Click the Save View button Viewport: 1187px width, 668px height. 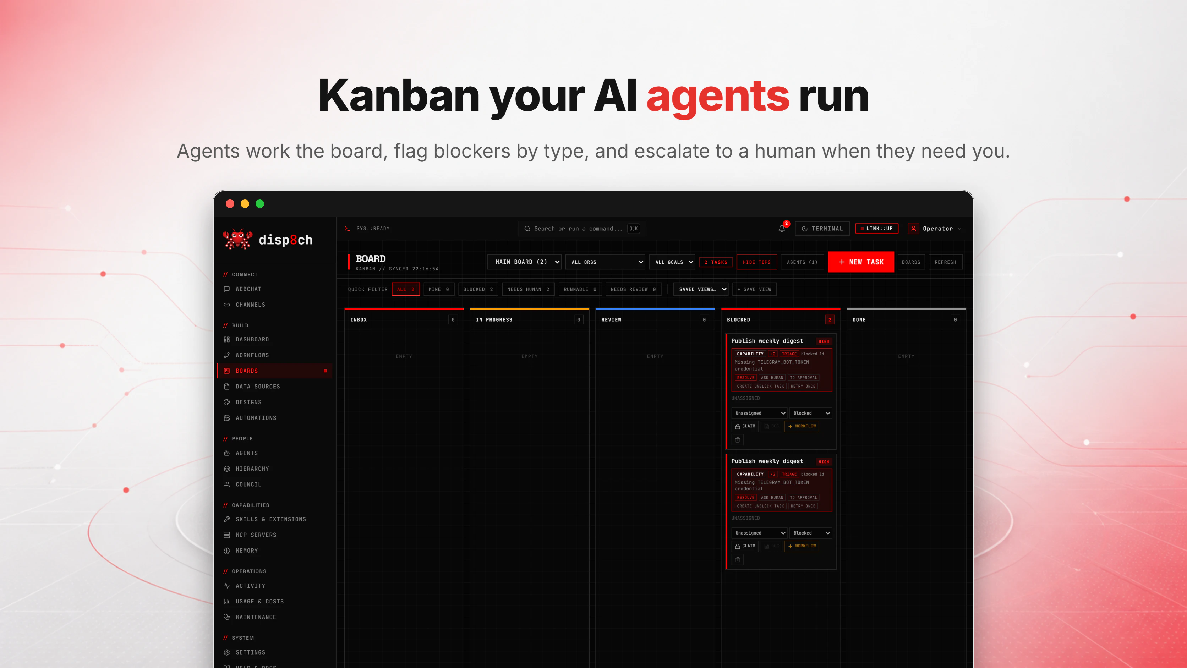pyautogui.click(x=754, y=289)
